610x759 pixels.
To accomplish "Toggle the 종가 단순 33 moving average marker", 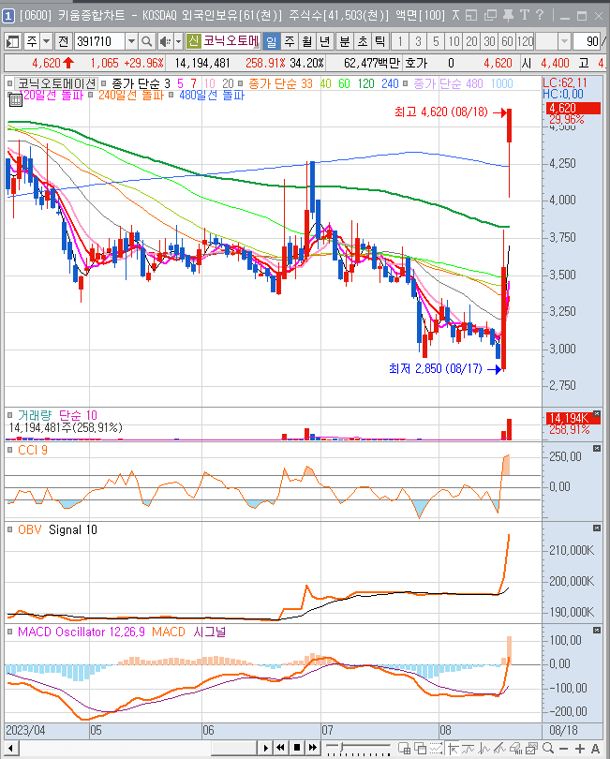I will coord(240,83).
